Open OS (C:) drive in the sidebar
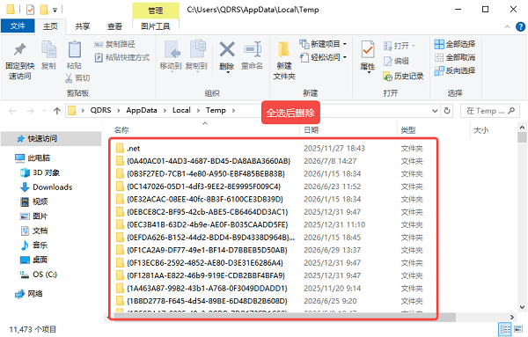Viewport: 528px width, 337px height. [39, 275]
